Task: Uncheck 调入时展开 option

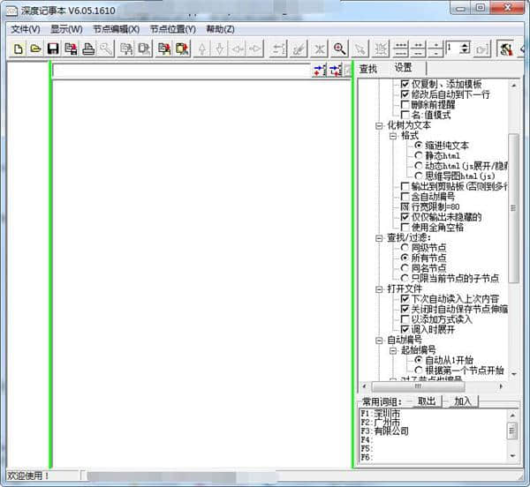Action: (405, 328)
